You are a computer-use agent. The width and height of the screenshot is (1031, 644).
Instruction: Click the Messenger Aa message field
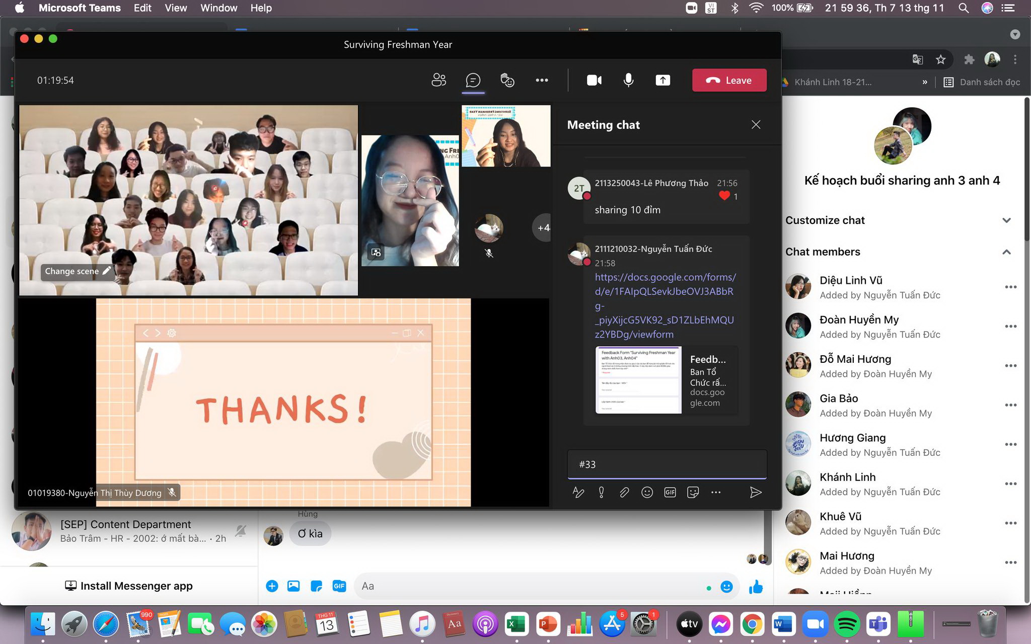point(529,586)
